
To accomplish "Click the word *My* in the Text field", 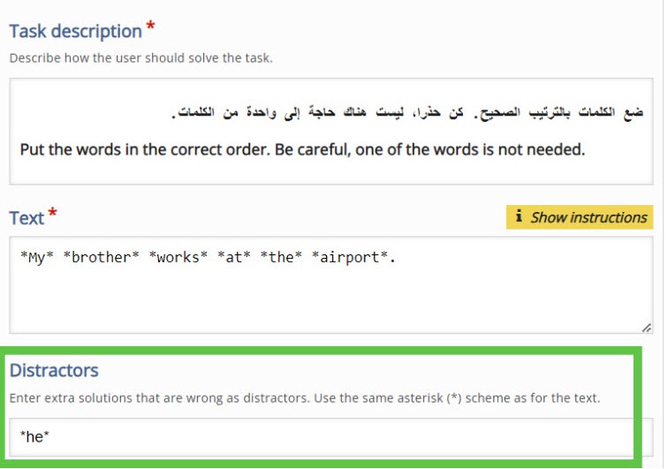I will 37,259.
